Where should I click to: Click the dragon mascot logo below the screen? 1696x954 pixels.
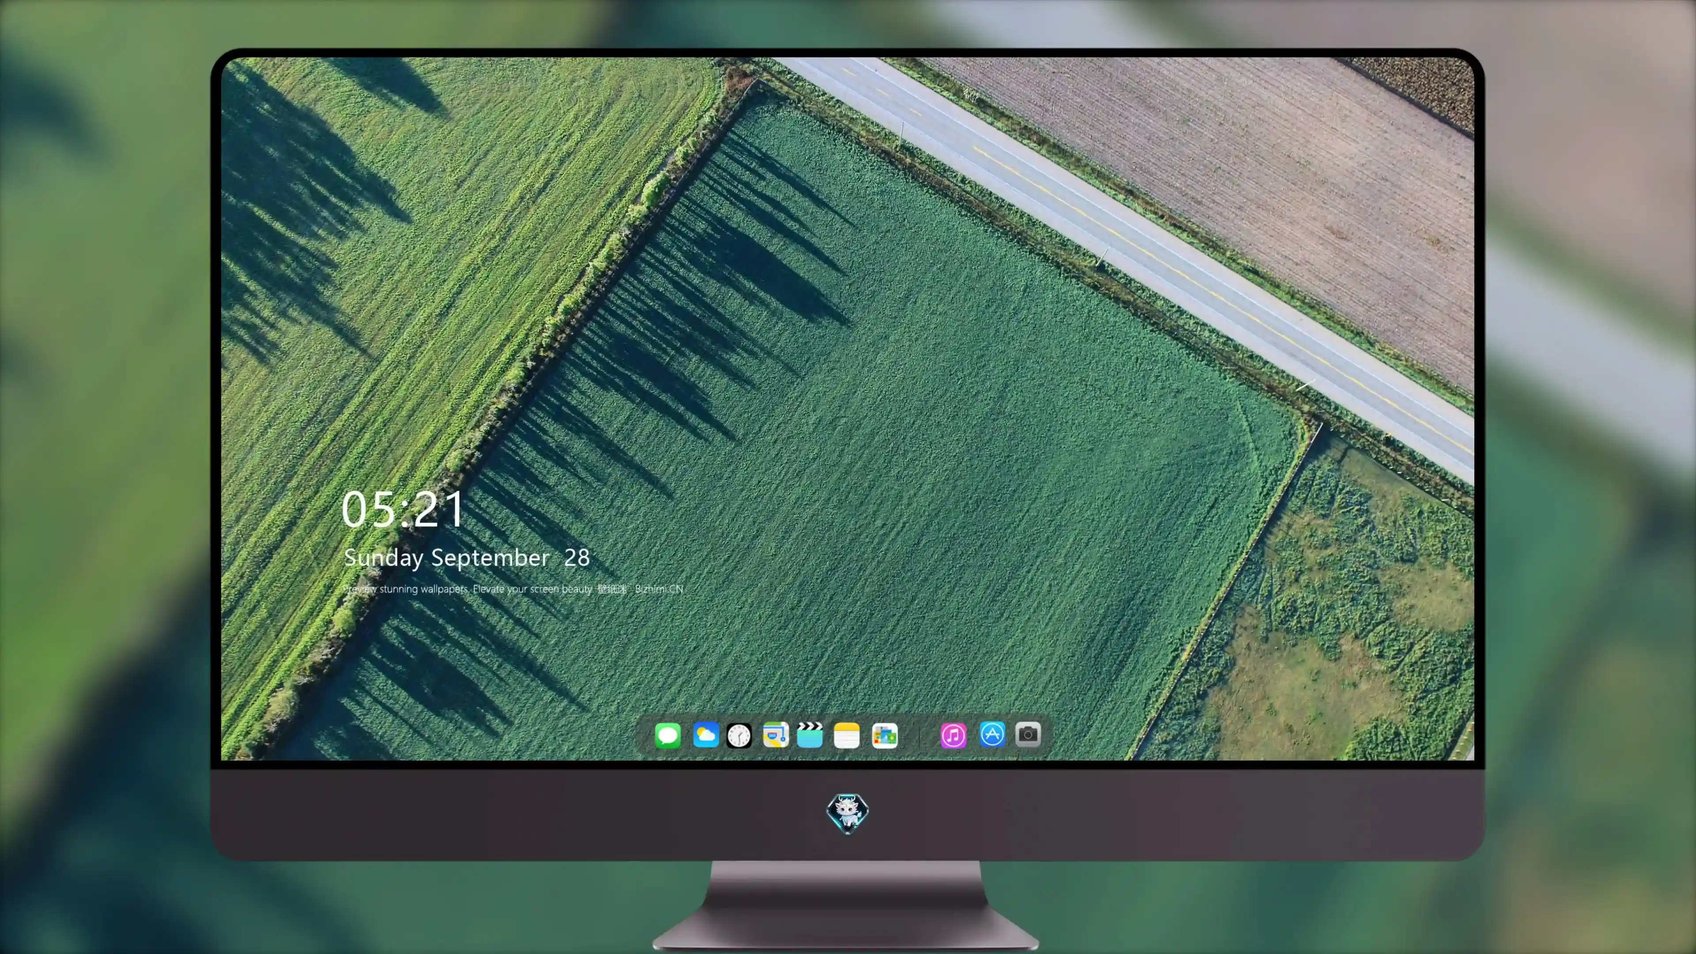pos(848,813)
